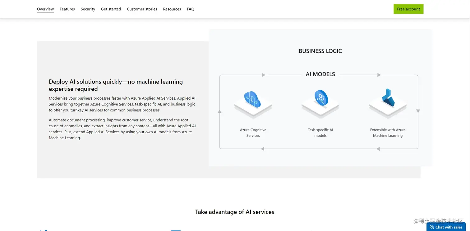Screen dimensions: 470x231
Task: Open Chat with sales widget
Action: coord(446,227)
